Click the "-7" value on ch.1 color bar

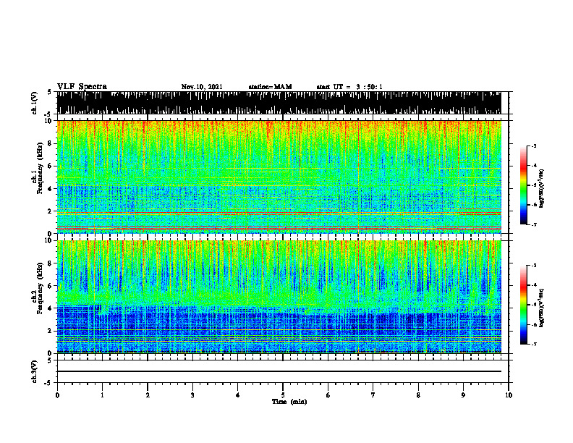click(534, 224)
